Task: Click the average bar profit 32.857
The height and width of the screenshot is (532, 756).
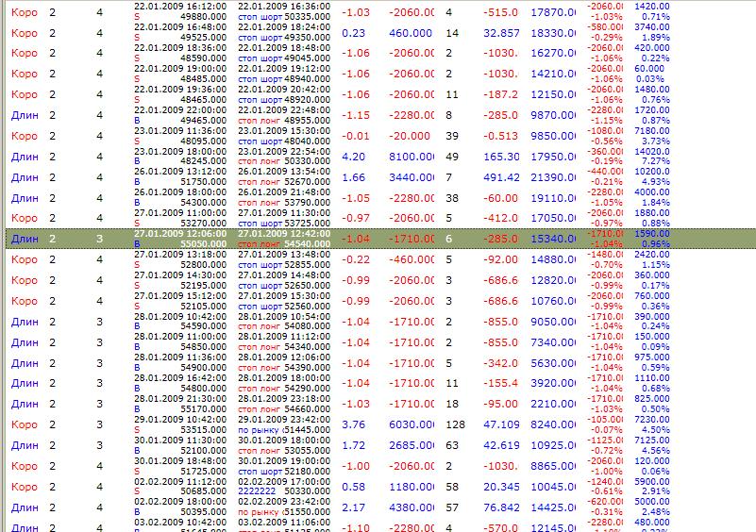Action: [x=501, y=33]
